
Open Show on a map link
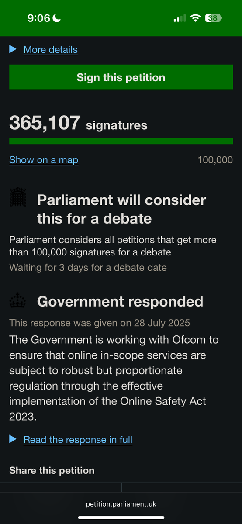pos(44,160)
